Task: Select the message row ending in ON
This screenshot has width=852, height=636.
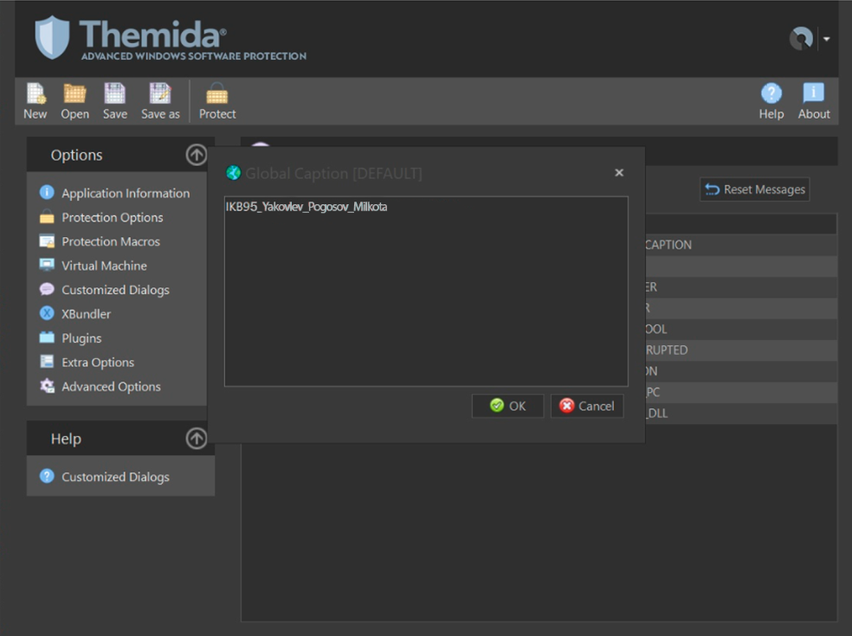Action: [740, 371]
